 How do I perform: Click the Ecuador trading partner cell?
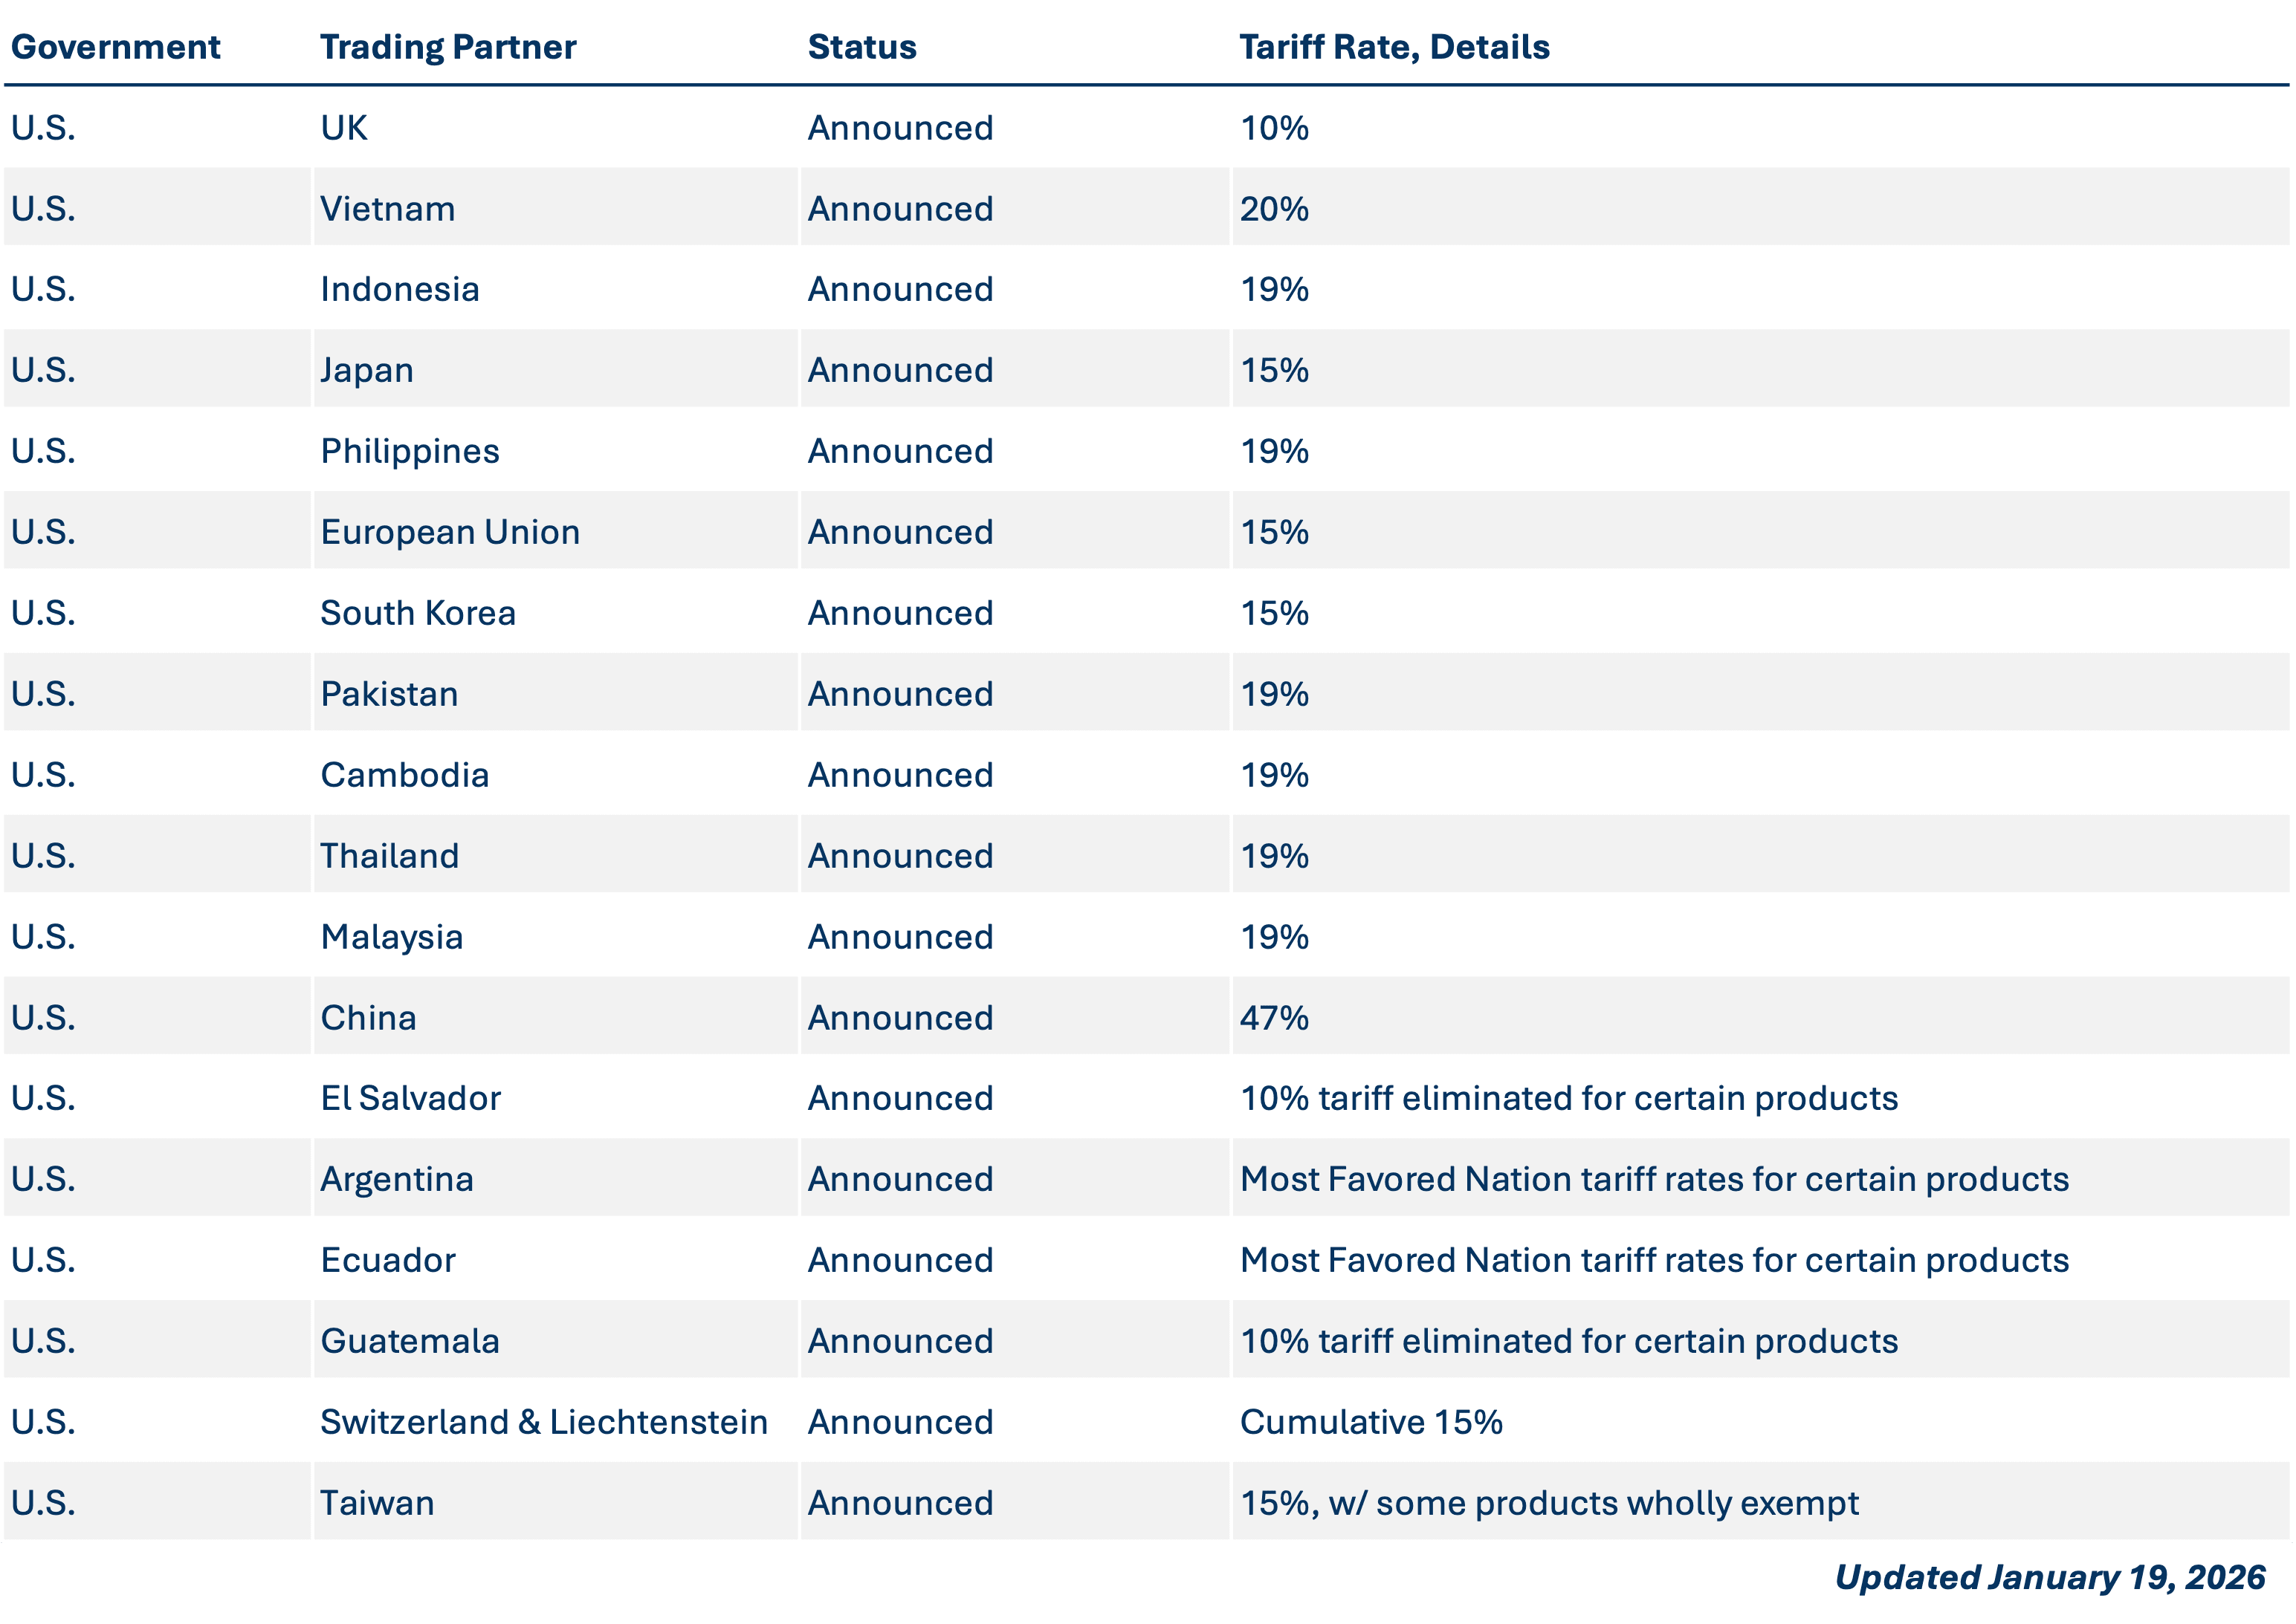pyautogui.click(x=387, y=1260)
